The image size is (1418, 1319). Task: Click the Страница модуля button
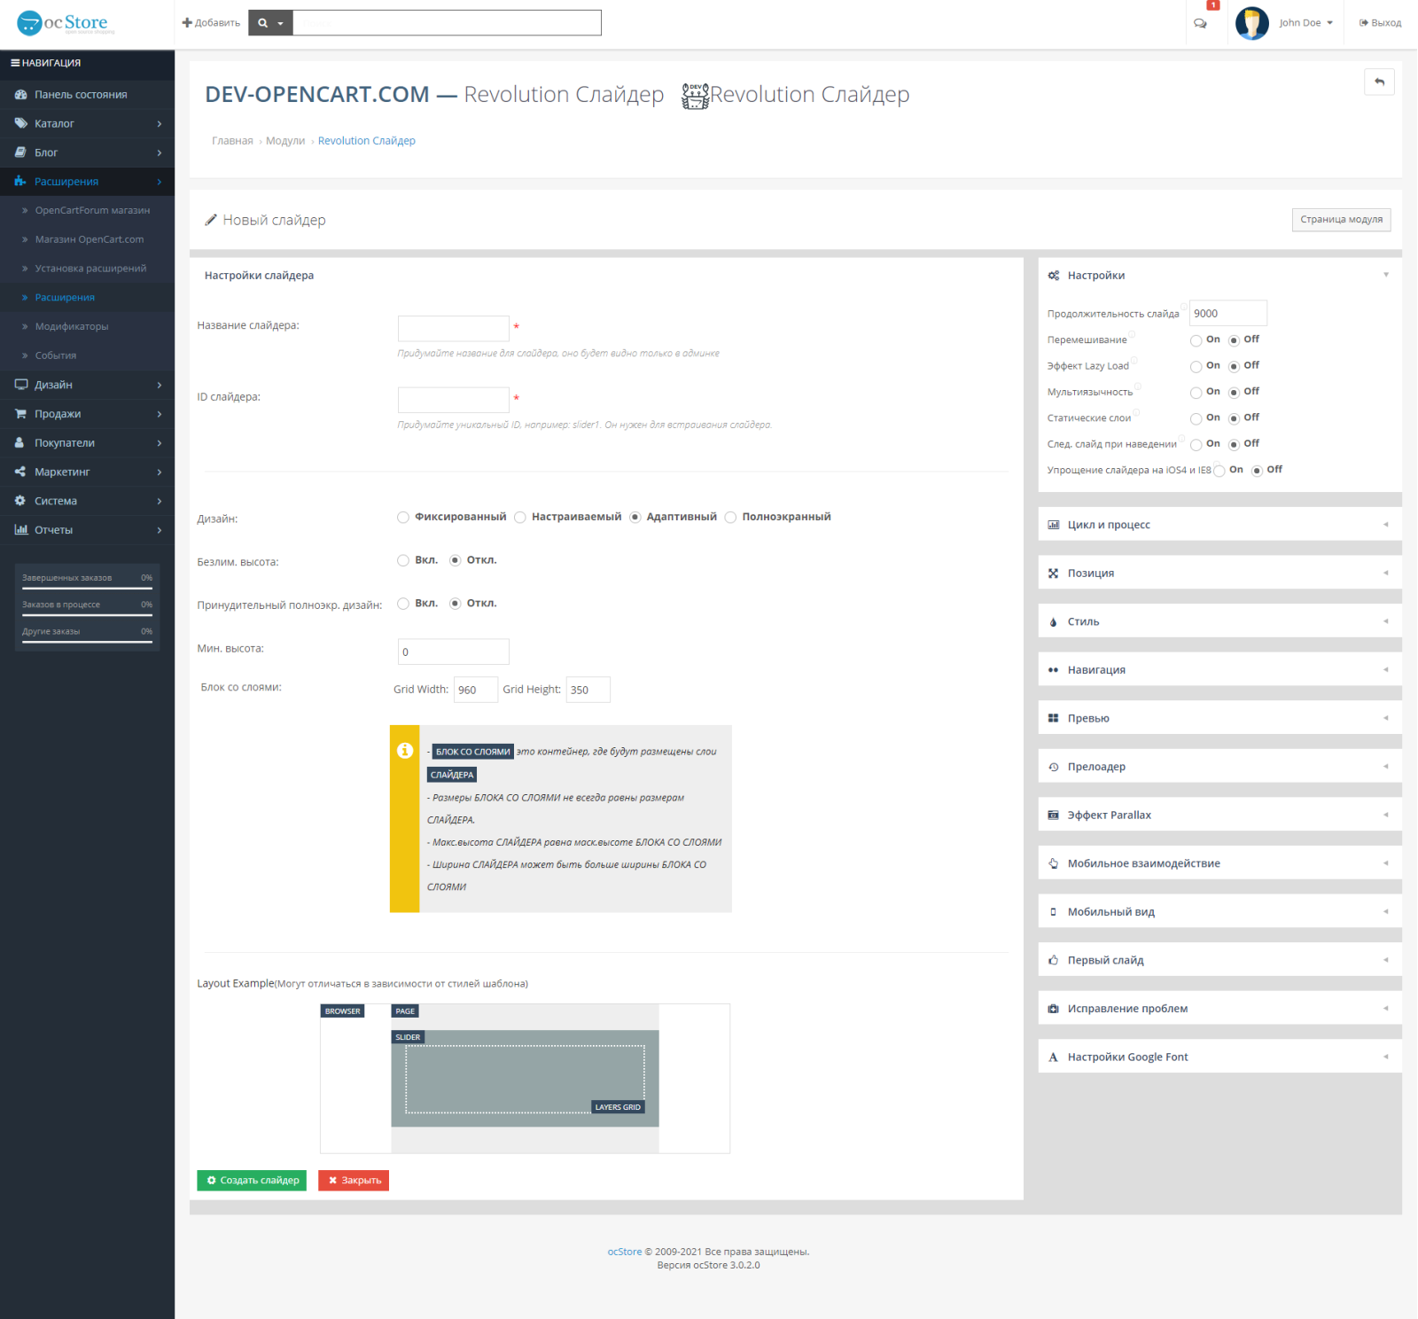tap(1341, 220)
